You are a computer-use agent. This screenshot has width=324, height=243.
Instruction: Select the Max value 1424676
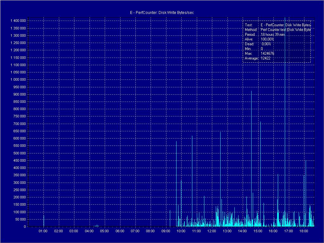[x=267, y=53]
